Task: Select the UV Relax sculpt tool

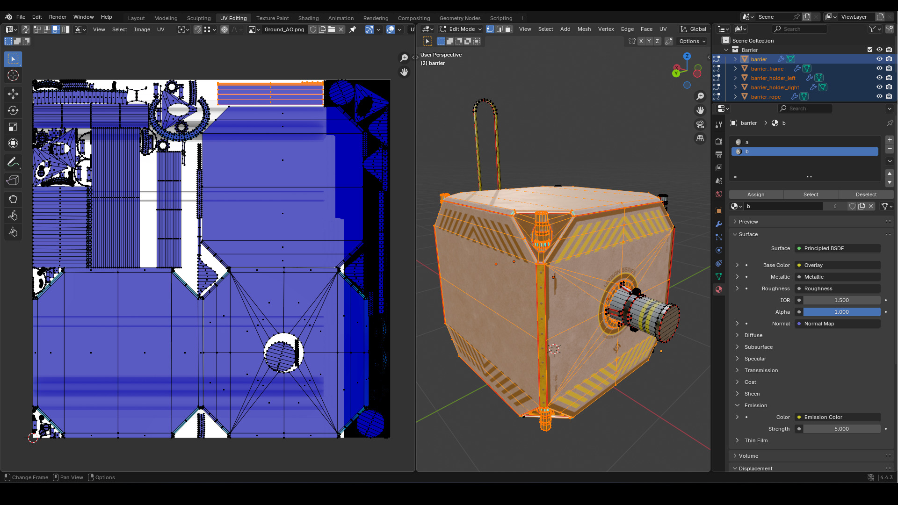Action: [13, 216]
